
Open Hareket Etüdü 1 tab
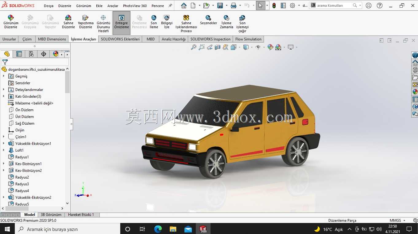click(81, 215)
